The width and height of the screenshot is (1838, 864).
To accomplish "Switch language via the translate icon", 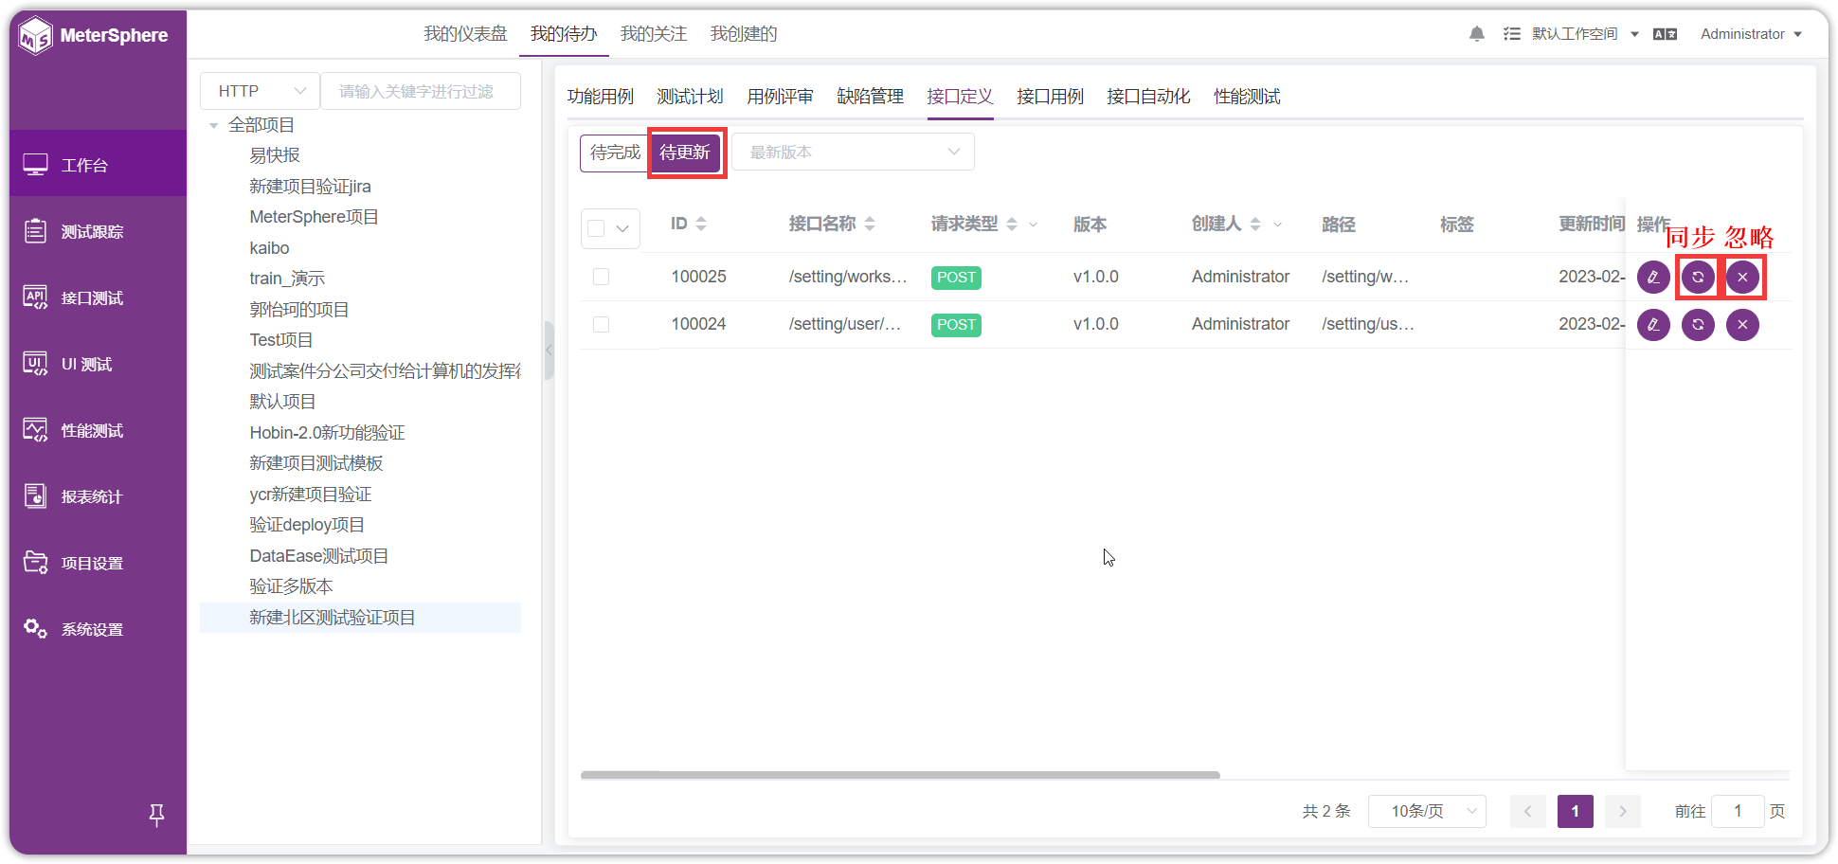I will pyautogui.click(x=1665, y=34).
